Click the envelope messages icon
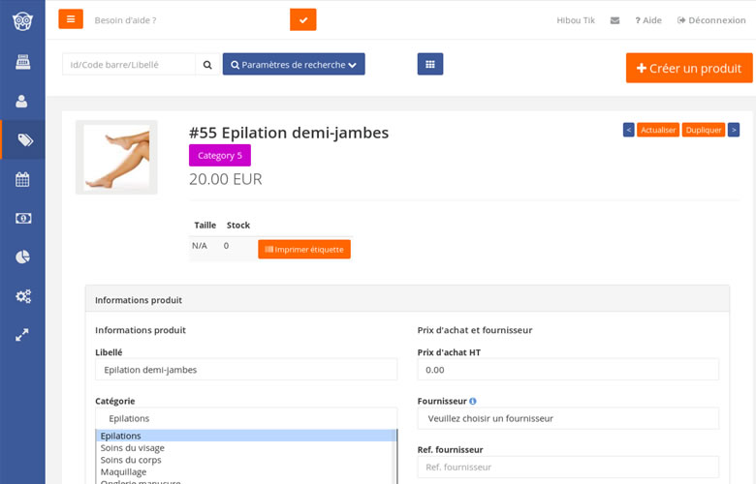Image resolution: width=756 pixels, height=484 pixels. click(614, 20)
